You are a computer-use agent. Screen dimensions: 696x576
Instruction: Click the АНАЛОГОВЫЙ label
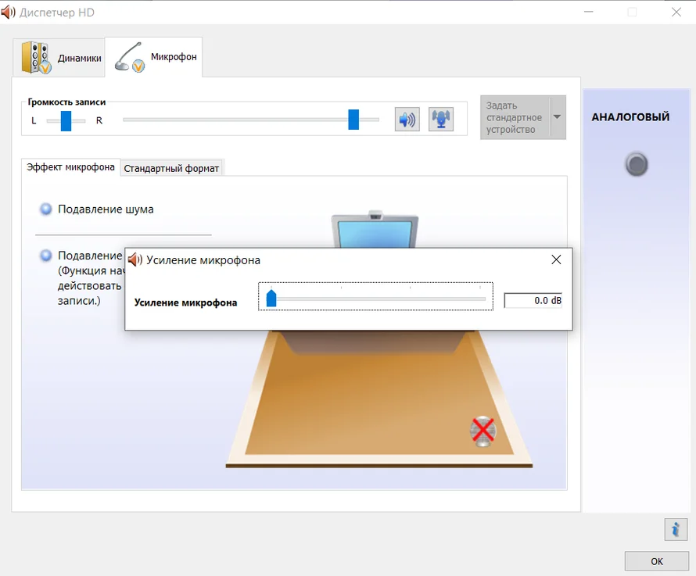[x=630, y=116]
